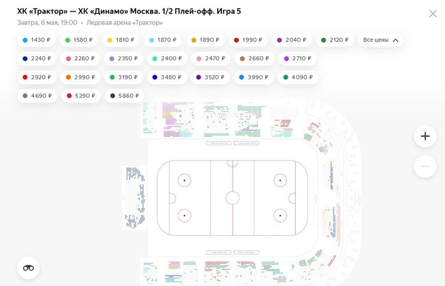445x286 pixels.
Task: Toggle the 1430 ₽ price filter
Action: pos(37,40)
